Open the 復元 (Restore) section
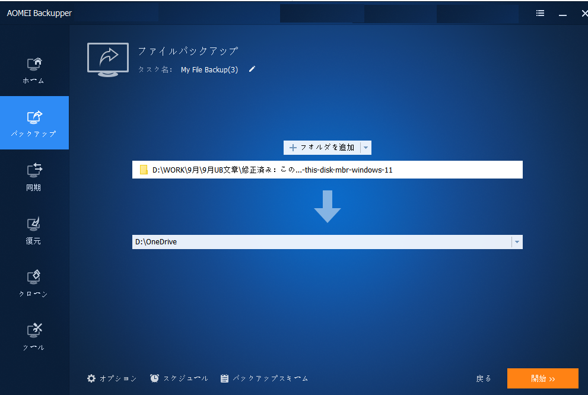Screen dimensions: 588x395 click(x=34, y=230)
